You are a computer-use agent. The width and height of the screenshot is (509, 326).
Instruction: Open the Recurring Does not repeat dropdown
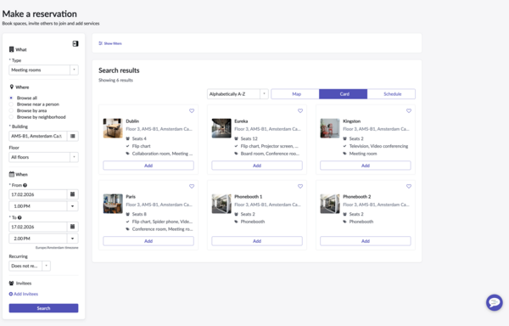tap(30, 266)
